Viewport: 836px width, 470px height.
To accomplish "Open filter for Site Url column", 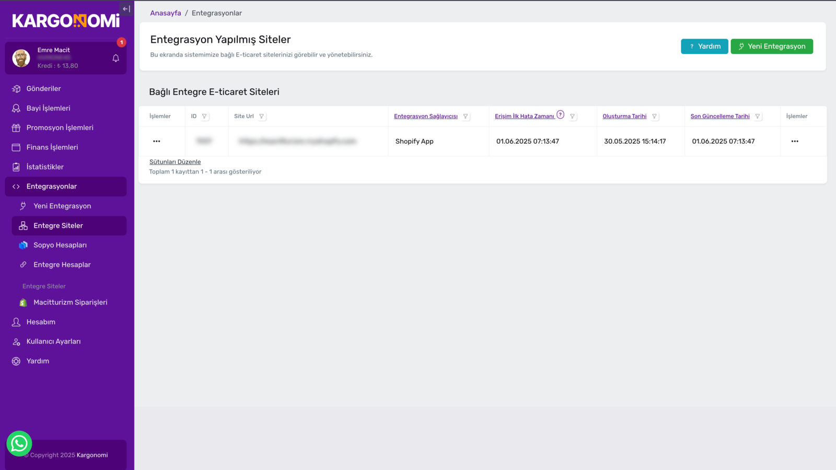I will 261,116.
